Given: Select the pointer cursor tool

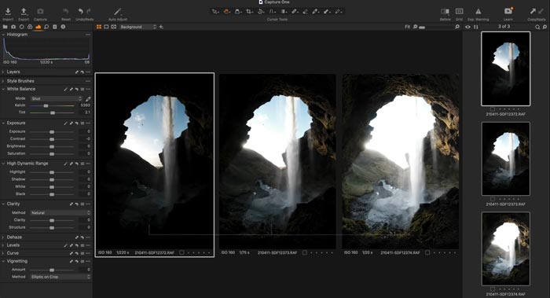Looking at the screenshot, I should 214,12.
